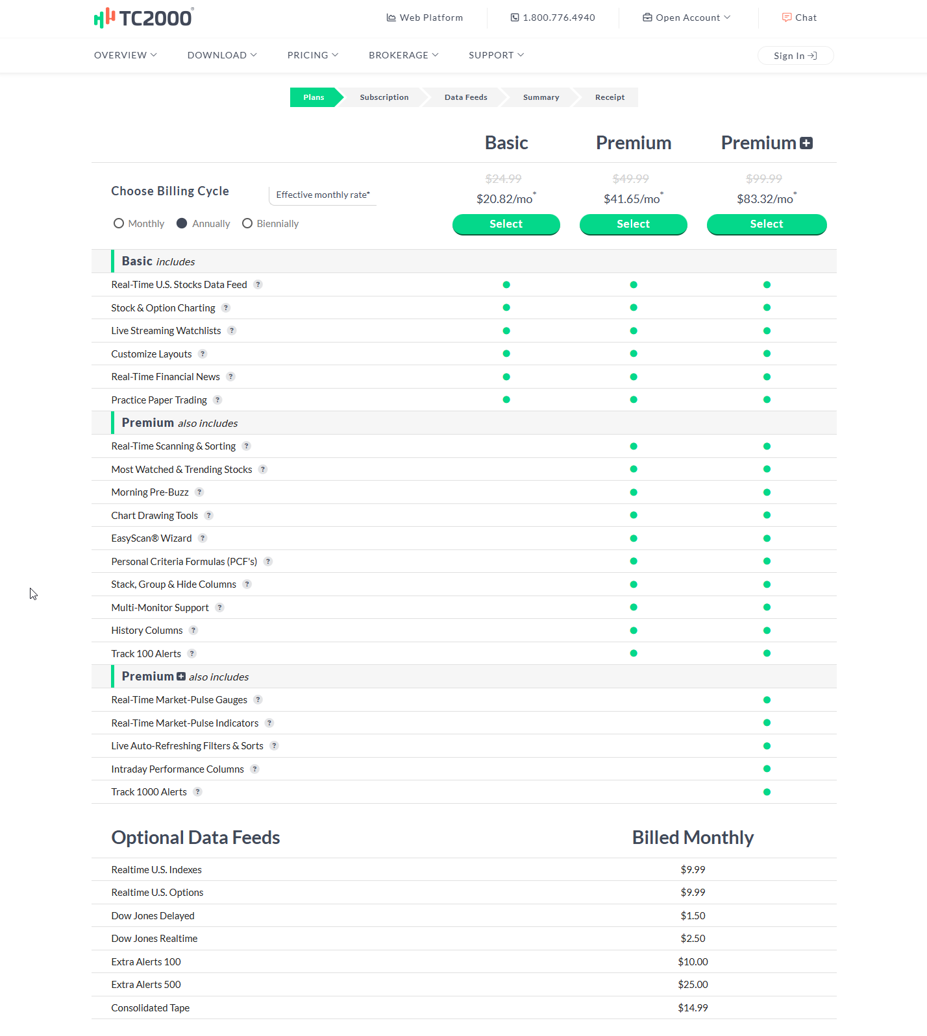927x1036 pixels.
Task: Switch to the Data Feeds step
Action: tap(465, 97)
